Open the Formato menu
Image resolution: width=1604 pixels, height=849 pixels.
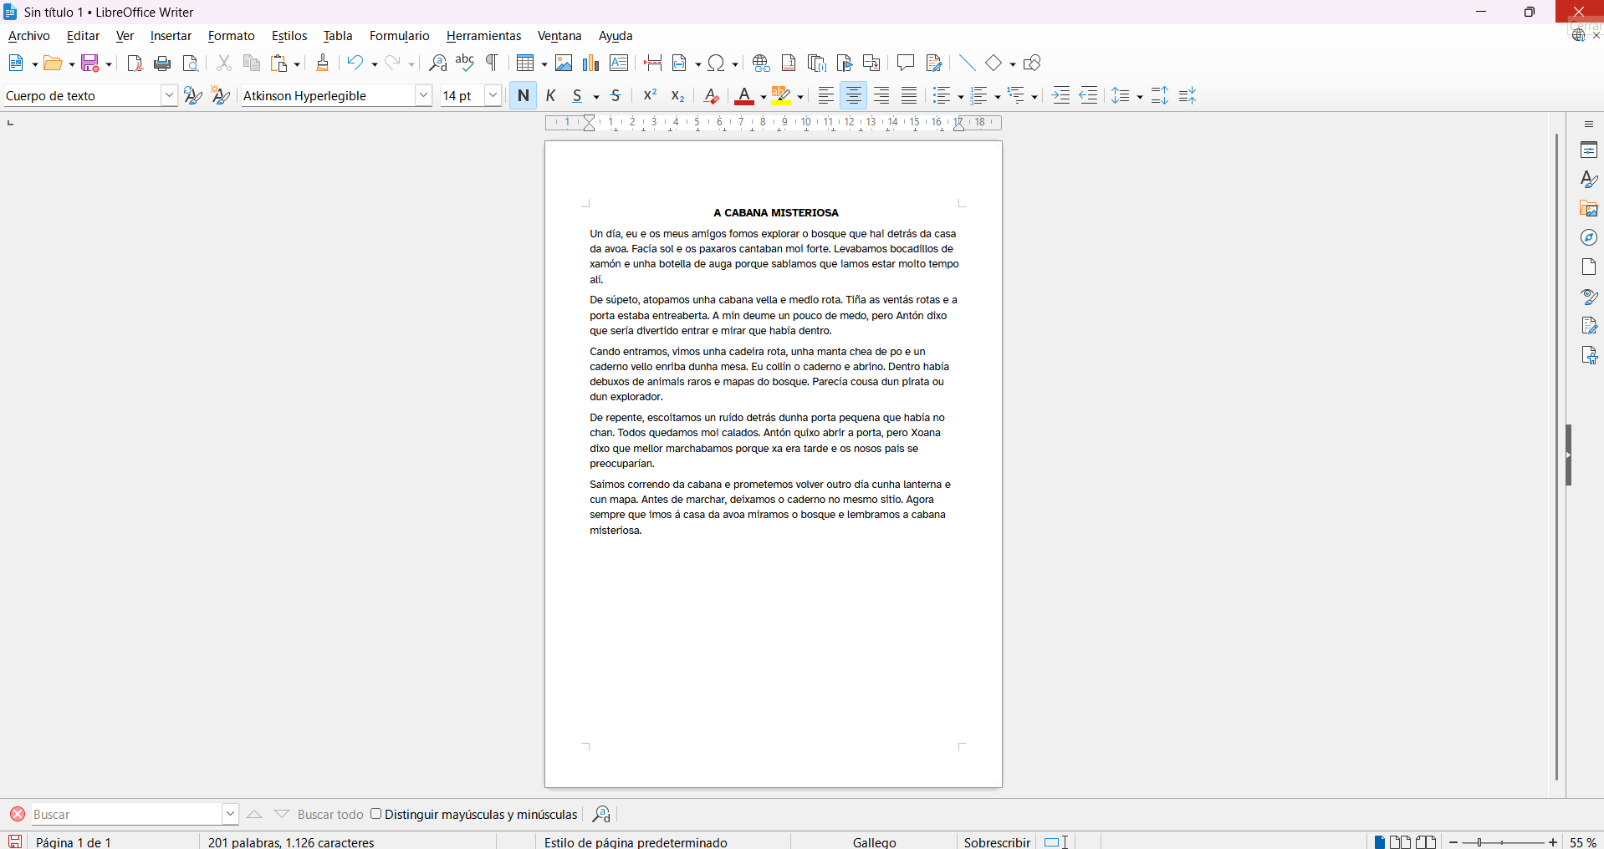click(231, 36)
